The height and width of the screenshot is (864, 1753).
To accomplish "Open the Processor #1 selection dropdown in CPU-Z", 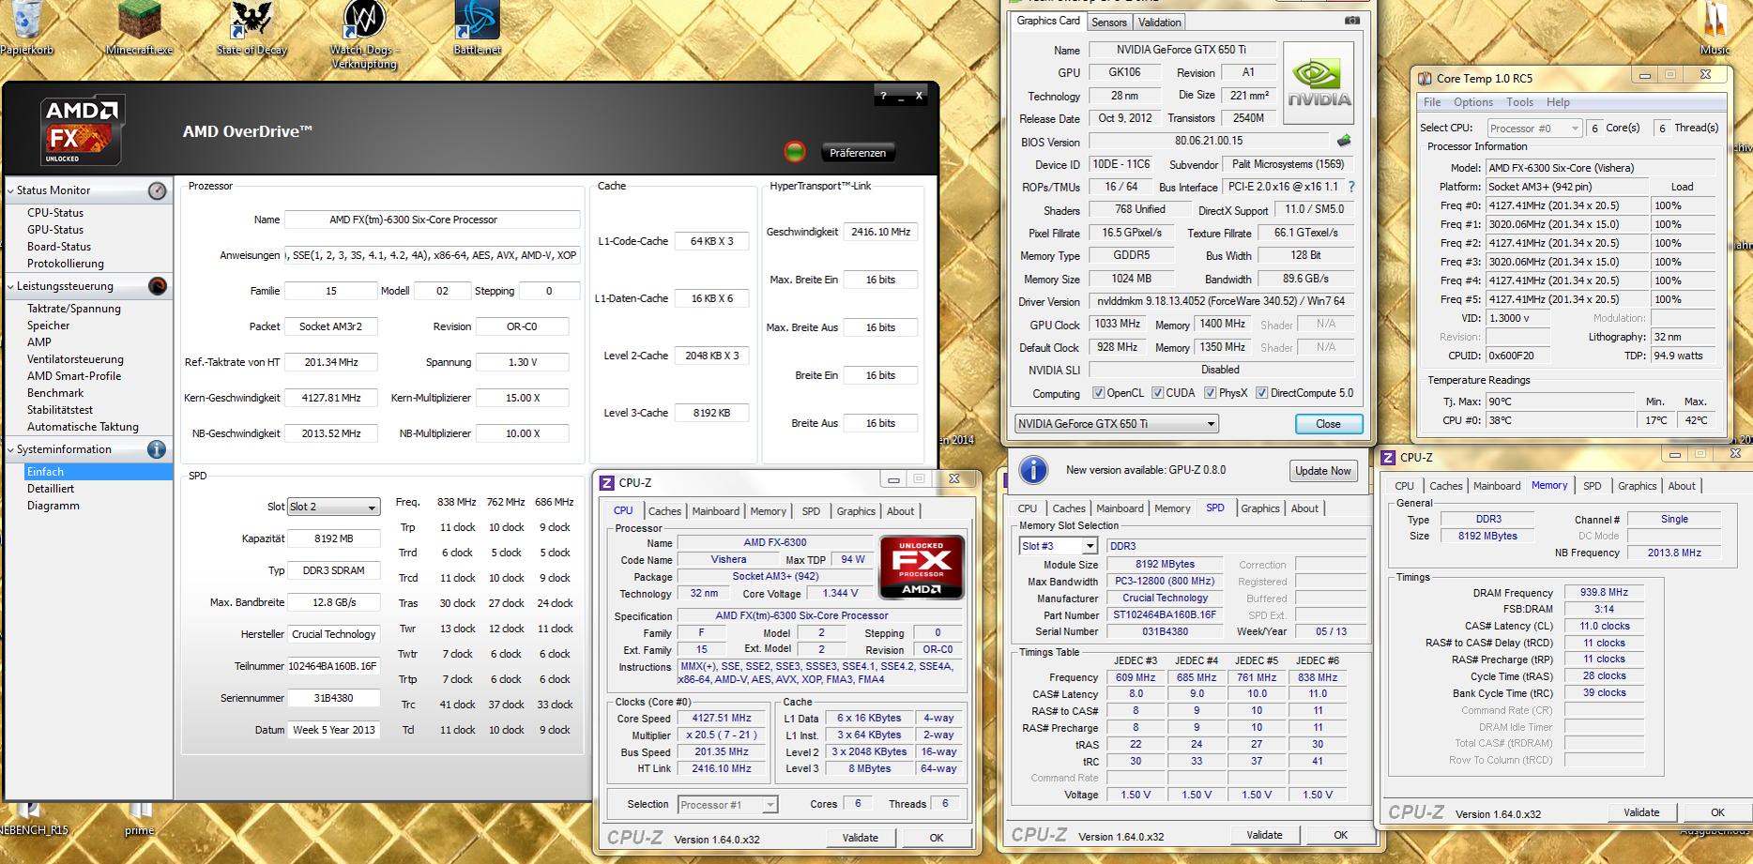I will tap(728, 805).
